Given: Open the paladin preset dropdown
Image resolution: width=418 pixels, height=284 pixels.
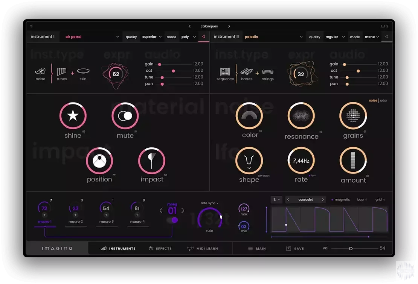Looking at the screenshot, I should pos(273,37).
